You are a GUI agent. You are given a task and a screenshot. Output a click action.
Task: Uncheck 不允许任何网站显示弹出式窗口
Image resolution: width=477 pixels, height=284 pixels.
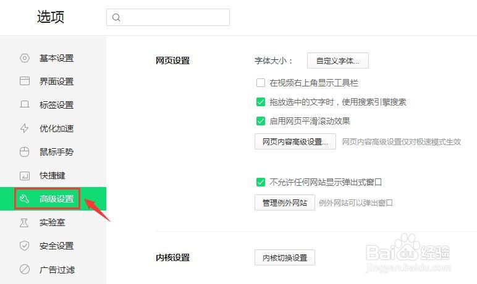(x=260, y=182)
